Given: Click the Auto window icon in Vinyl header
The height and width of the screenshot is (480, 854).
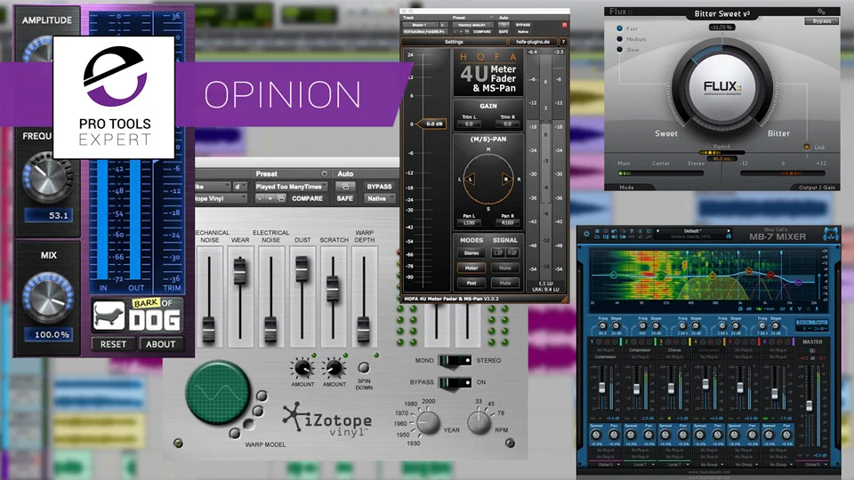Looking at the screenshot, I should 345,187.
